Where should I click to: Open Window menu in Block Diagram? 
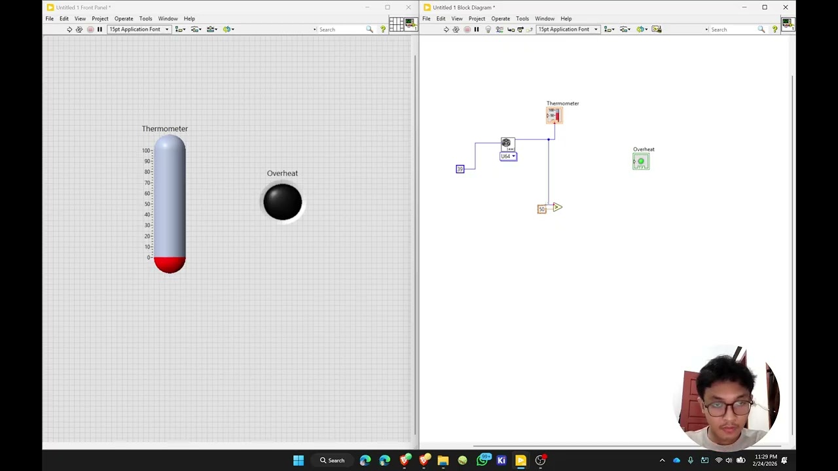[x=545, y=18]
